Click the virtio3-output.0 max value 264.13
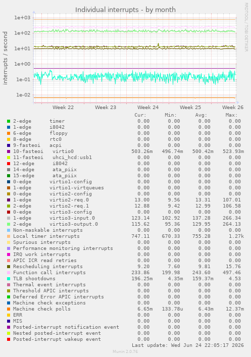Image resolution: width=251 pixels, height=357 pixels. [232, 224]
